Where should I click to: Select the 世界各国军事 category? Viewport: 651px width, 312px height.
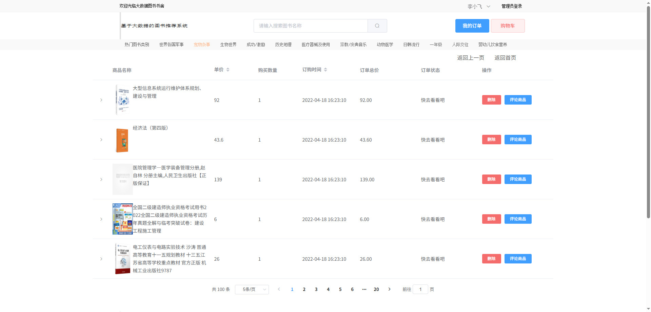tap(171, 44)
